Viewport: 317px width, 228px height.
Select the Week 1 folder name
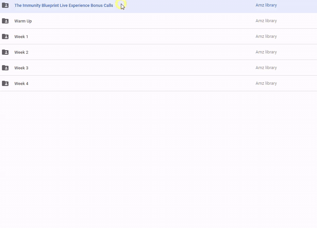coord(21,37)
